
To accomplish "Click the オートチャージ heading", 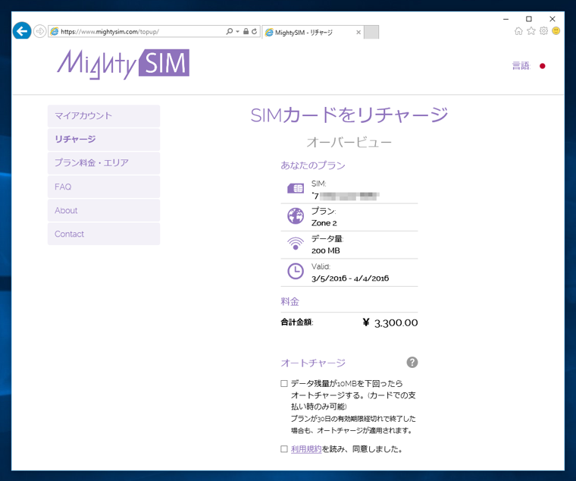I will click(313, 363).
